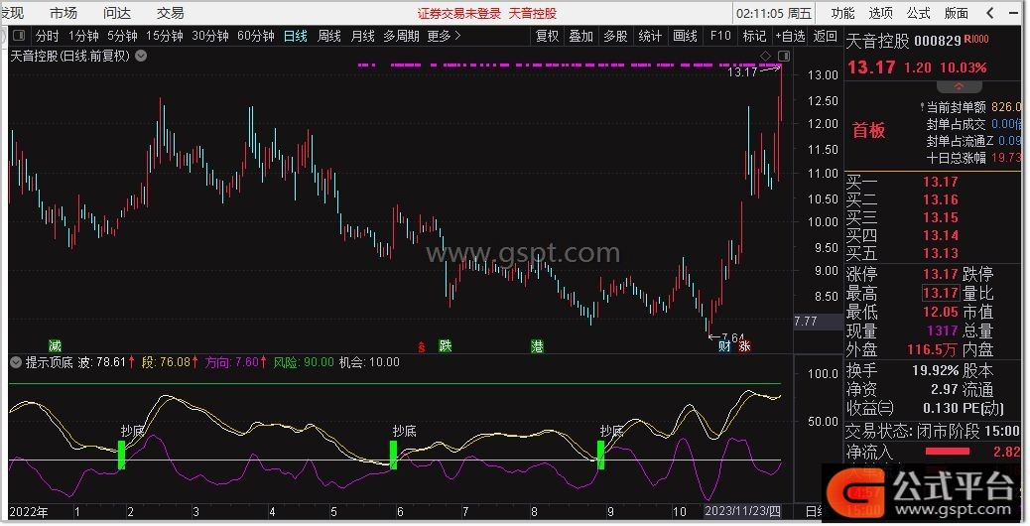This screenshot has height=526, width=1030.
Task: Select the 30分钟 period
Action: point(210,36)
